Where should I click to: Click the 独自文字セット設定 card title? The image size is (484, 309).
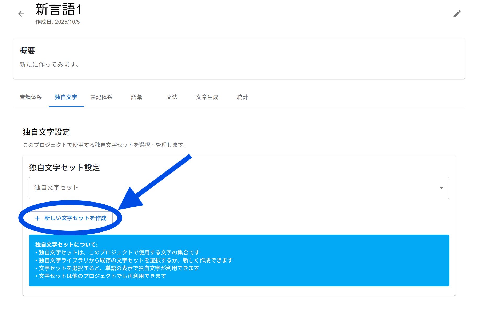[64, 168]
